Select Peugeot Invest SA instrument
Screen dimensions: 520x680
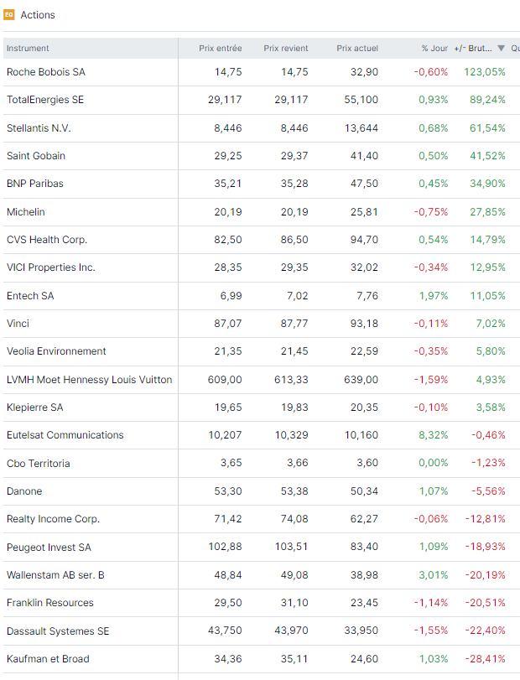coord(49,548)
